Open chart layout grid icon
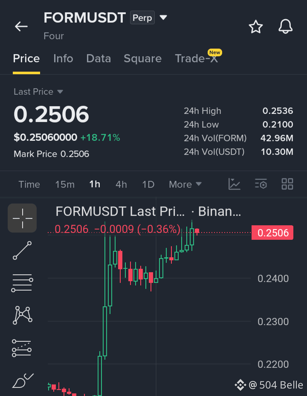 click(287, 184)
